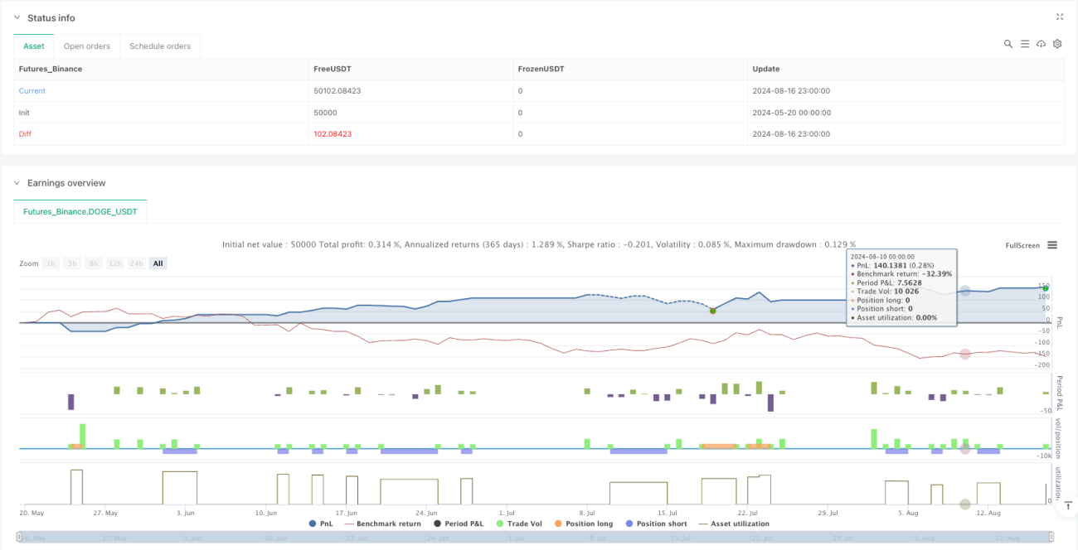Click the FullScreen chart button

[x=1022, y=245]
